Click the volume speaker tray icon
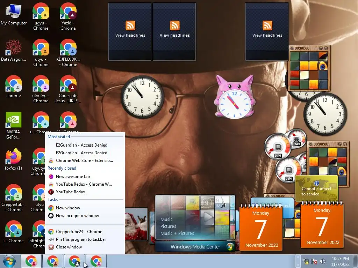 pyautogui.click(x=322, y=261)
